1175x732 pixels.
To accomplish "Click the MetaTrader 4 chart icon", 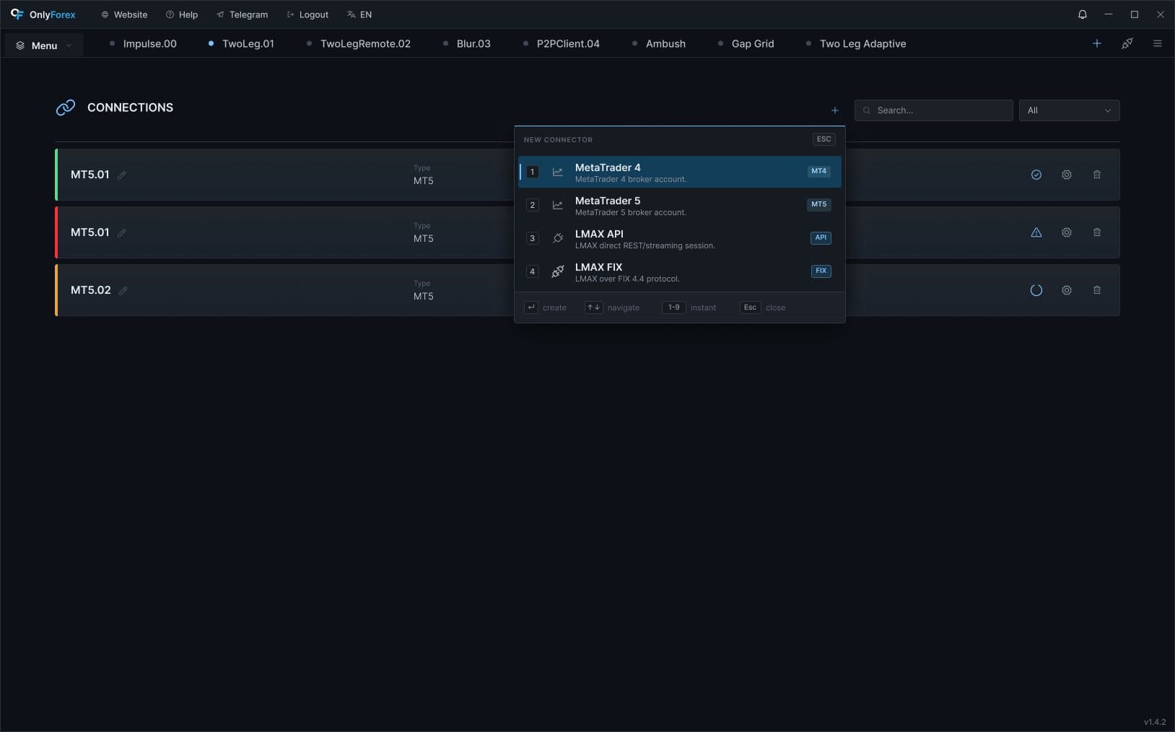I will (557, 172).
